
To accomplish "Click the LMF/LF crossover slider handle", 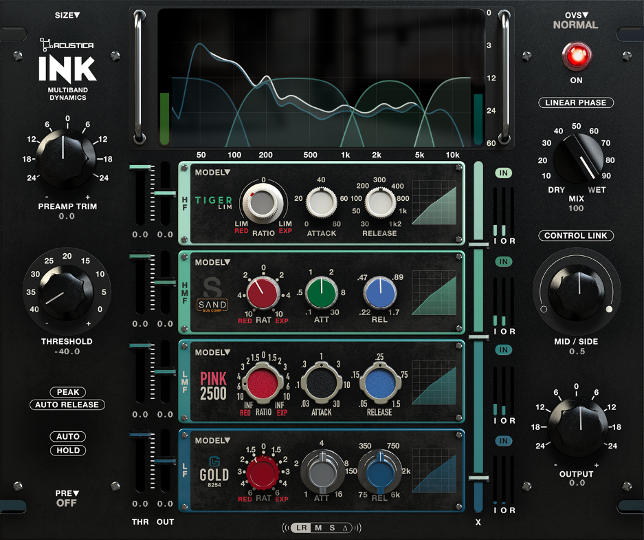I will click(x=478, y=477).
